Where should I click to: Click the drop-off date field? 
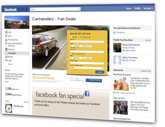pos(76,58)
